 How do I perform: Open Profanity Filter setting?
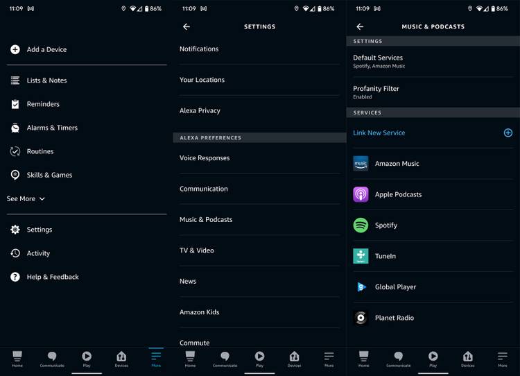point(433,92)
